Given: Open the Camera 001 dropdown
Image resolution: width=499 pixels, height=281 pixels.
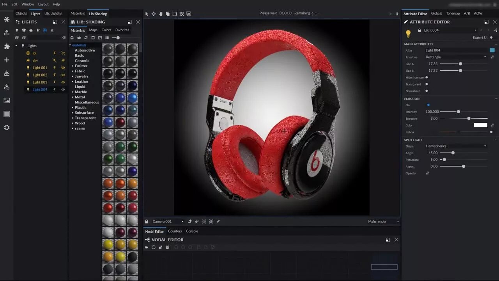Looking at the screenshot, I should click(168, 221).
